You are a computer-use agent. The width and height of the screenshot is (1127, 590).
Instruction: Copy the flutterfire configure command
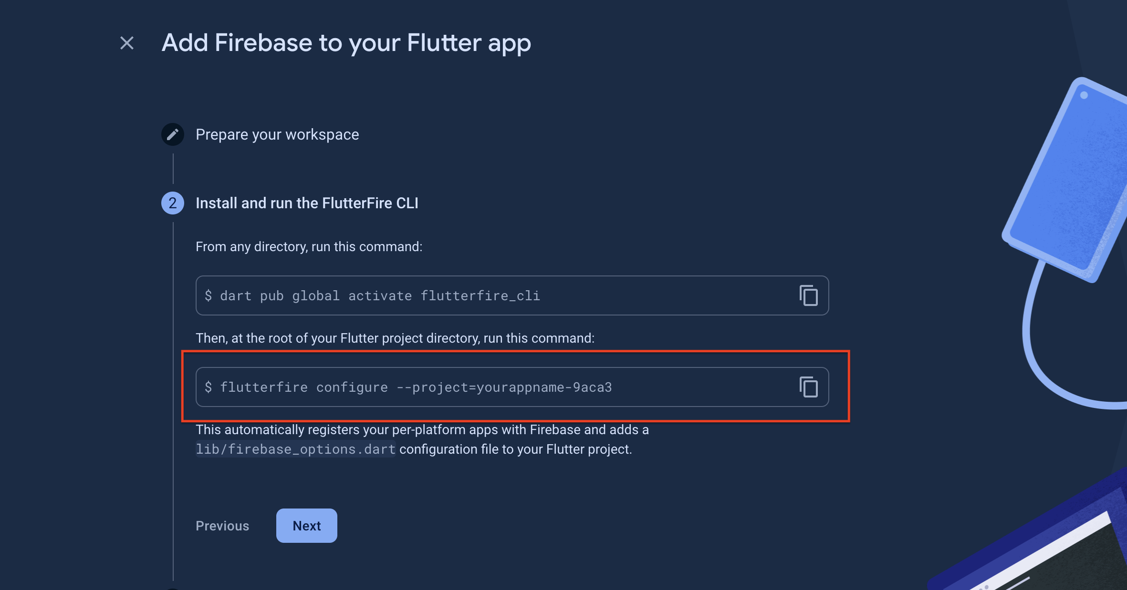coord(809,387)
